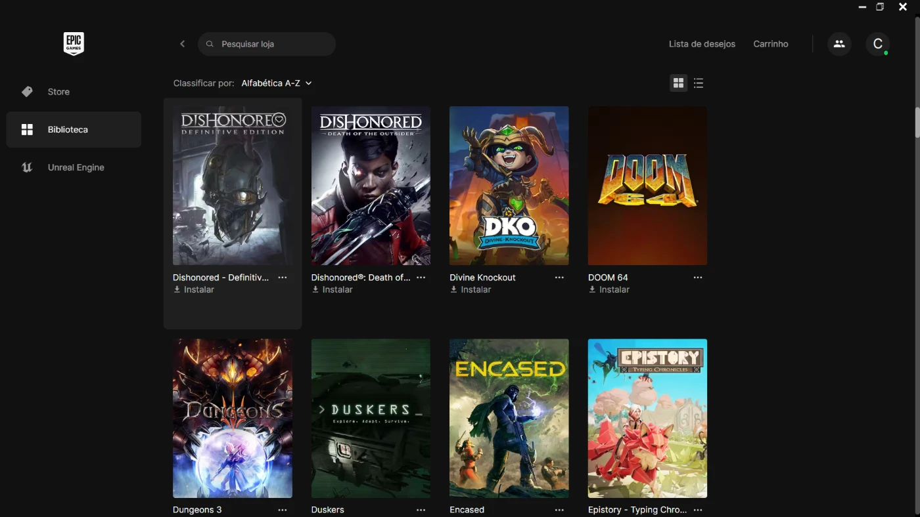
Task: Switch to grid view
Action: click(x=678, y=83)
